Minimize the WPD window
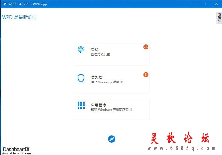This screenshot has height=155, width=222. pos(193,4)
